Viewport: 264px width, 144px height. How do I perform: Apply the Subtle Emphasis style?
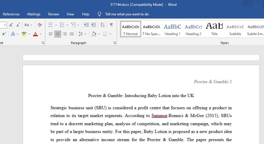click(255, 29)
